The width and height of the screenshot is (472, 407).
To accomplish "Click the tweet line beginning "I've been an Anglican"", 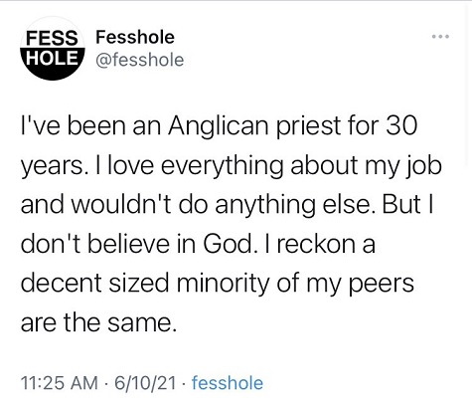I will [219, 126].
